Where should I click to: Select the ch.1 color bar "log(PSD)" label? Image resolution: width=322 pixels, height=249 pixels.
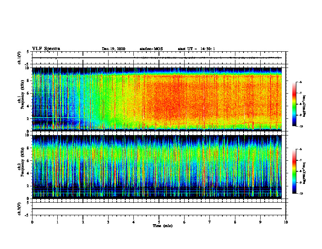point(305,106)
